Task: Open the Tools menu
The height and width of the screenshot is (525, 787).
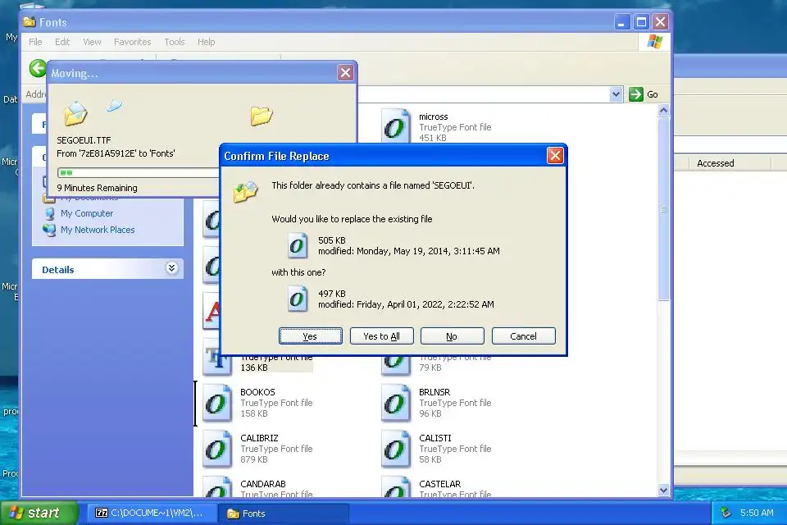Action: [x=174, y=42]
